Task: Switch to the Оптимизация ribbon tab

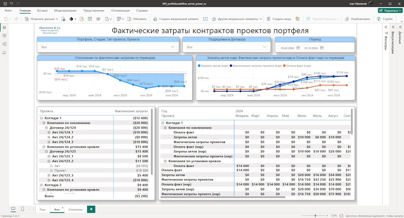Action: tap(120, 11)
